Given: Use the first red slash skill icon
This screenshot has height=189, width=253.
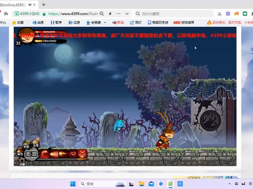Looking at the screenshot, I should pyautogui.click(x=44, y=154).
